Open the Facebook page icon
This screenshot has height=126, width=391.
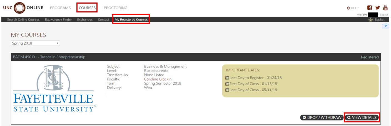(370, 8)
